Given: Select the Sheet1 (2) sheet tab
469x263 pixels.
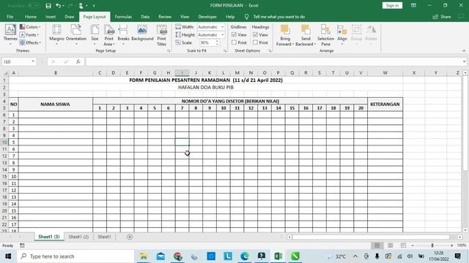Looking at the screenshot, I should pyautogui.click(x=78, y=237).
